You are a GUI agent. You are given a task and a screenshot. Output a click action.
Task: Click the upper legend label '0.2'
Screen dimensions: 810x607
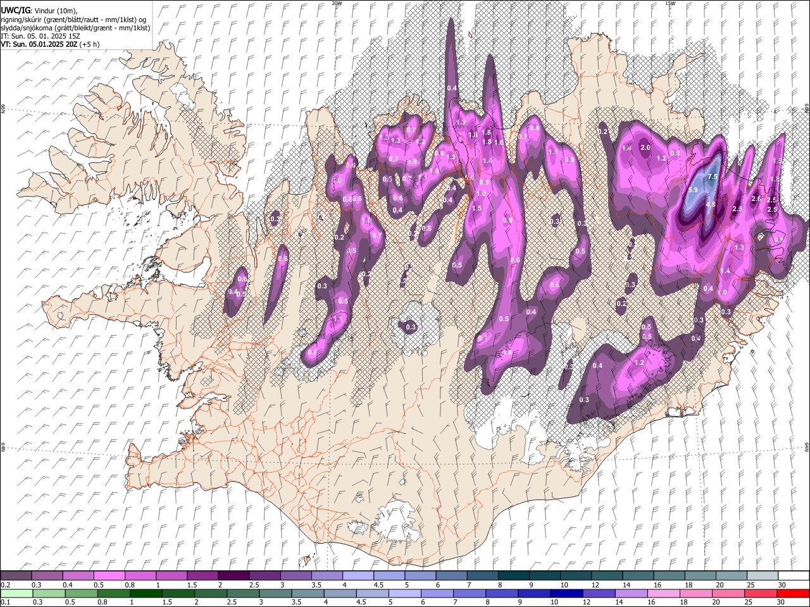pyautogui.click(x=6, y=585)
